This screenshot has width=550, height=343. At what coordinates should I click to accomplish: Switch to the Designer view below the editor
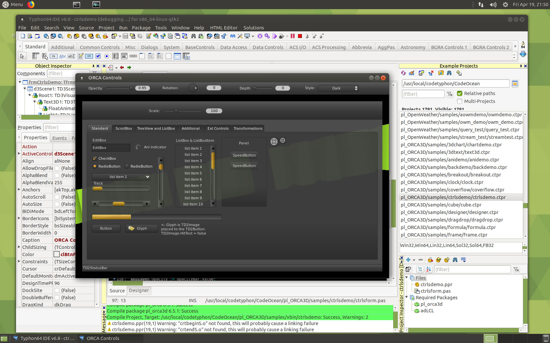(x=139, y=290)
